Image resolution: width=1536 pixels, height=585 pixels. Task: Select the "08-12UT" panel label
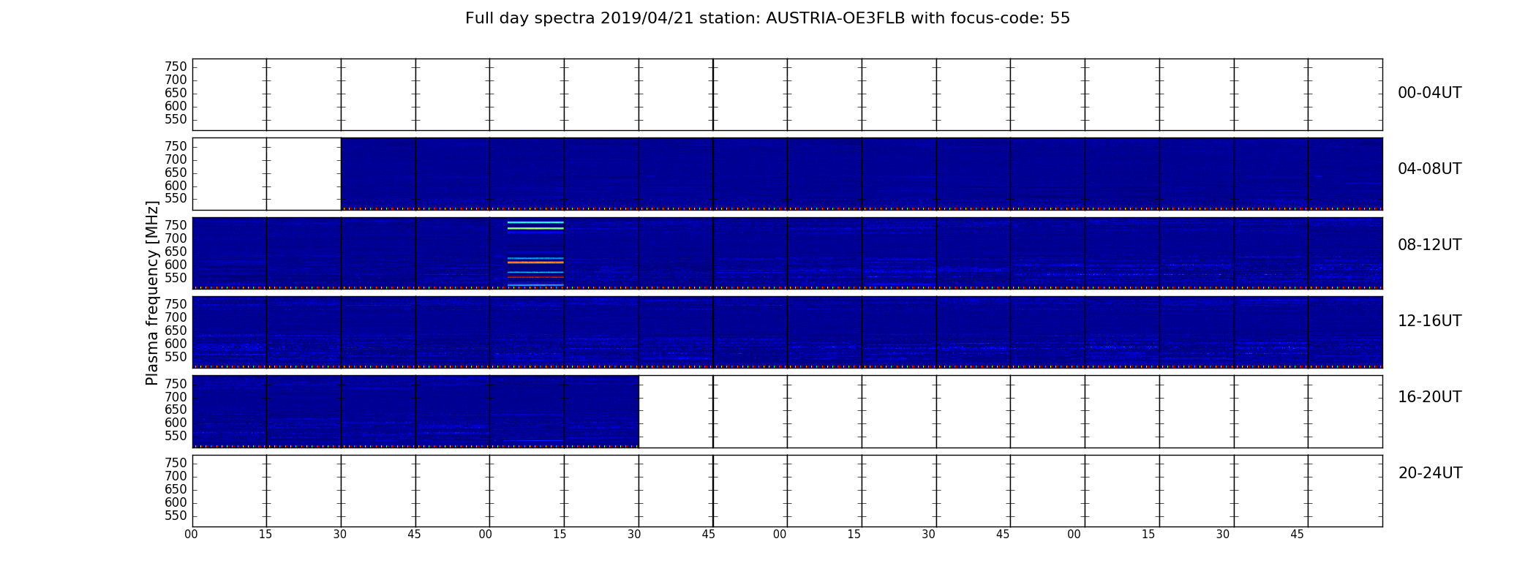[x=1430, y=245]
